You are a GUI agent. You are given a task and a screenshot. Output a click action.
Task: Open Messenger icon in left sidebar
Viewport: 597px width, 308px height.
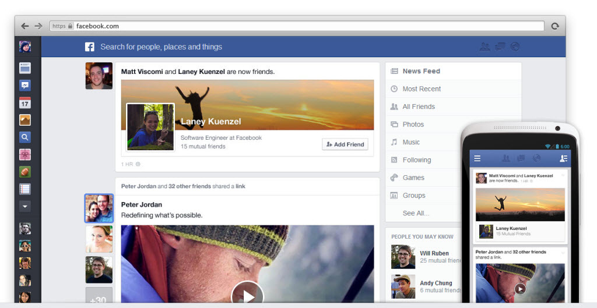coord(25,86)
